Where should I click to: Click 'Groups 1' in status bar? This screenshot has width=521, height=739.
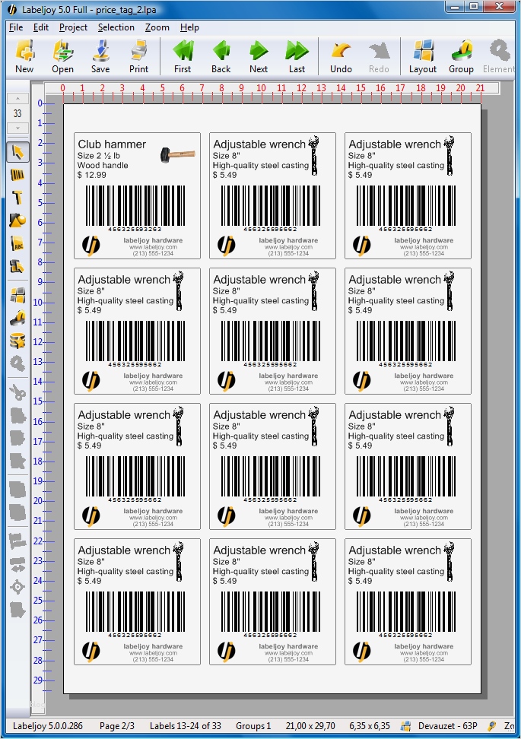254,726
